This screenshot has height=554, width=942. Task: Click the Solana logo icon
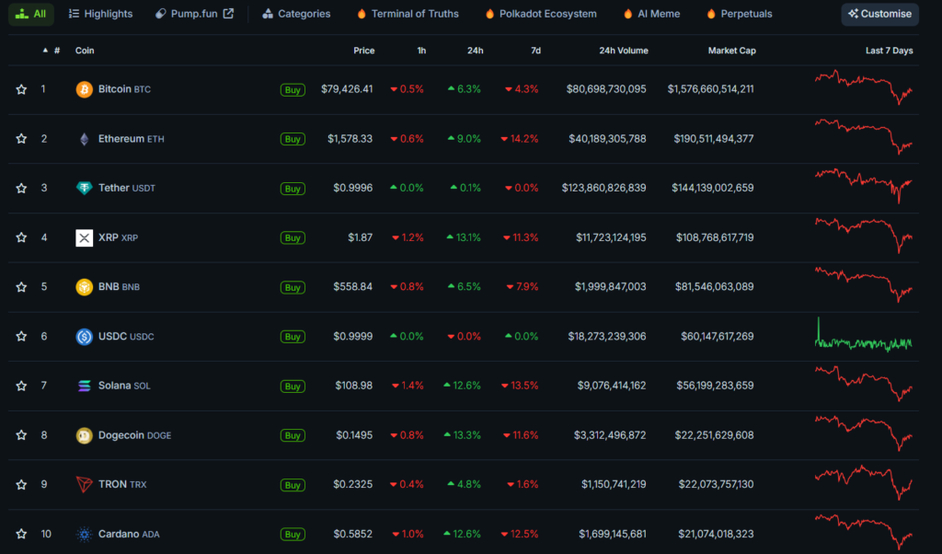coord(84,386)
